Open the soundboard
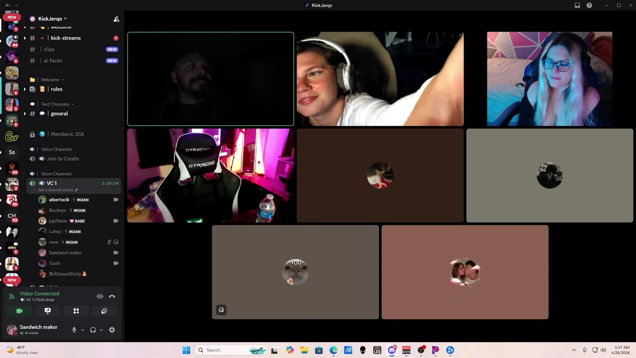The image size is (636, 358). tap(104, 311)
